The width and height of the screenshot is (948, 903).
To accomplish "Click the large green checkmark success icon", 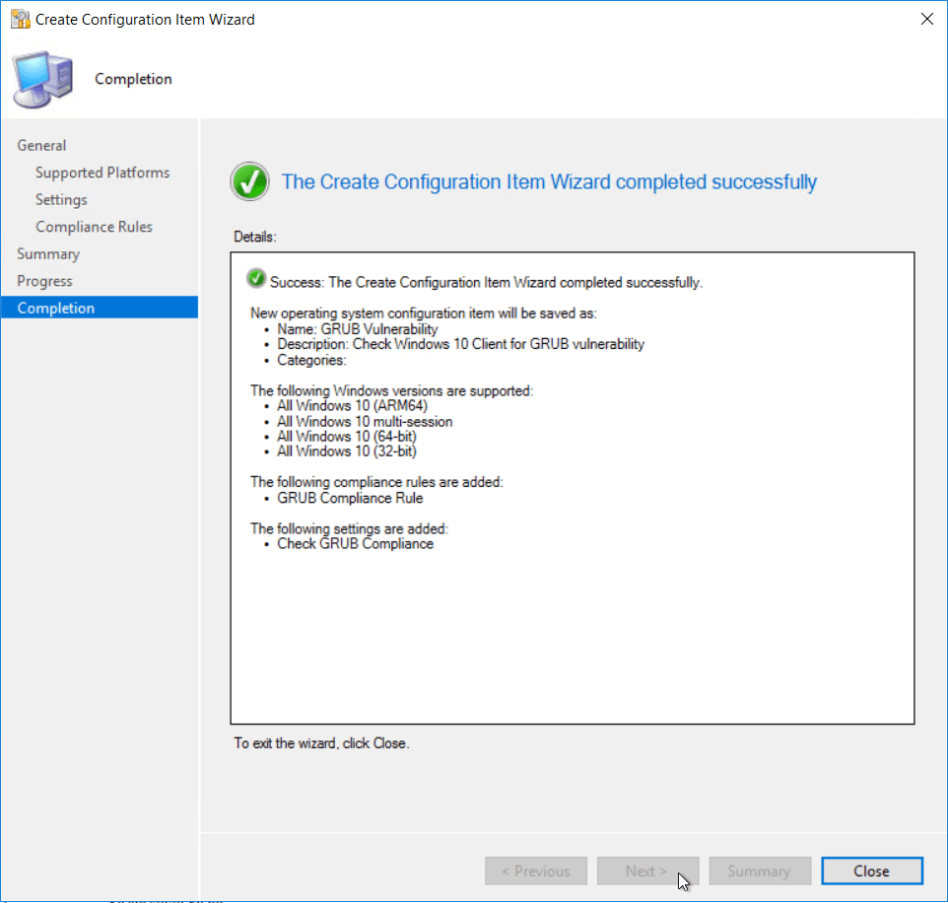I will pyautogui.click(x=250, y=182).
